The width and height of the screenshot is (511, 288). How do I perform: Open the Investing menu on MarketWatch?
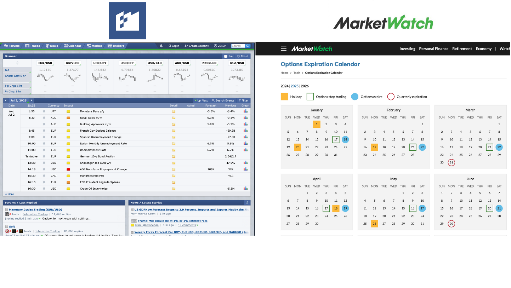407,49
